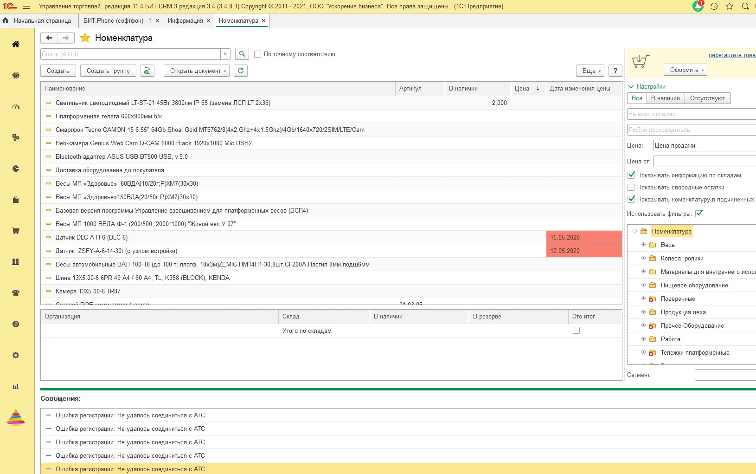The width and height of the screenshot is (756, 474).
Task: Click the nomenclature search input field
Action: tap(130, 54)
